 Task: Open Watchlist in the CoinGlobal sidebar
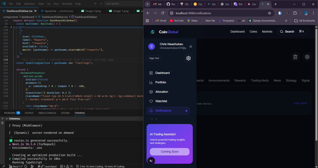click(x=168, y=101)
